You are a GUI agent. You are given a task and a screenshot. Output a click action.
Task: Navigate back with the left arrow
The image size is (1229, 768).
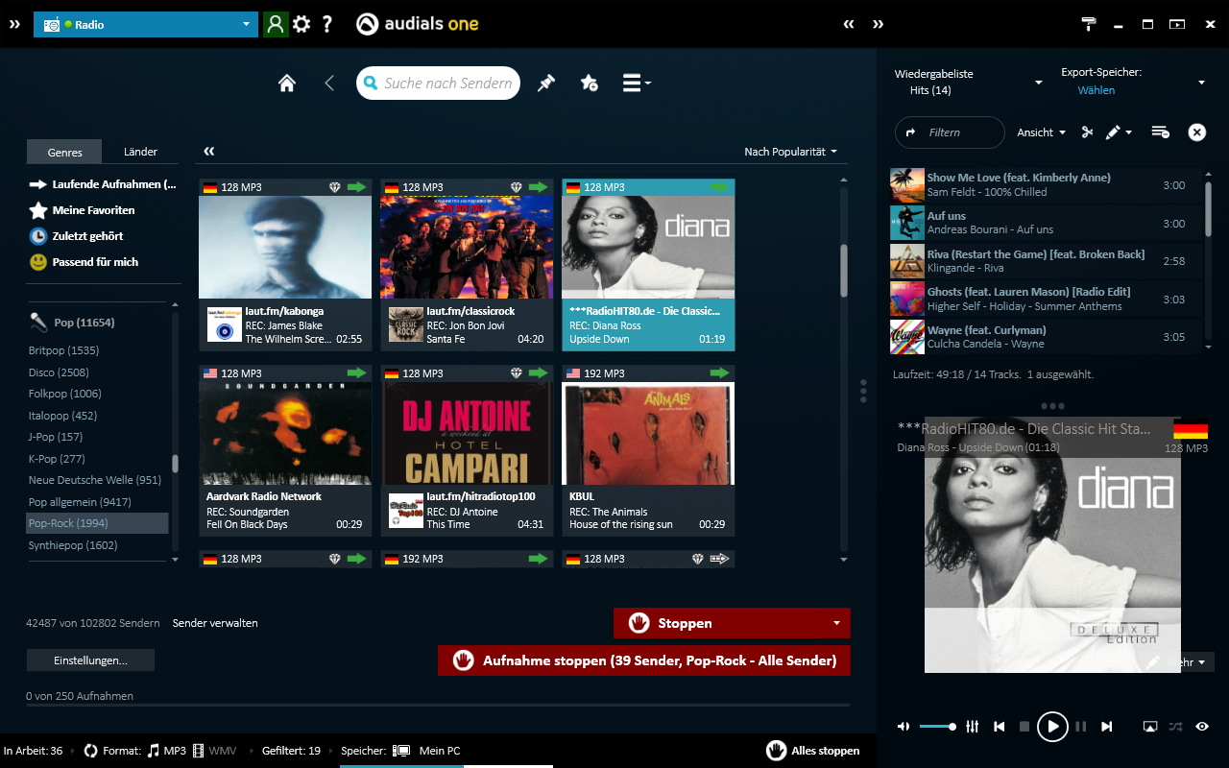[x=329, y=84]
